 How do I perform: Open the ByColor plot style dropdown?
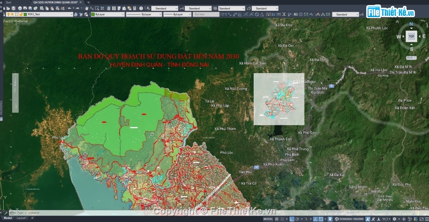coord(206,14)
